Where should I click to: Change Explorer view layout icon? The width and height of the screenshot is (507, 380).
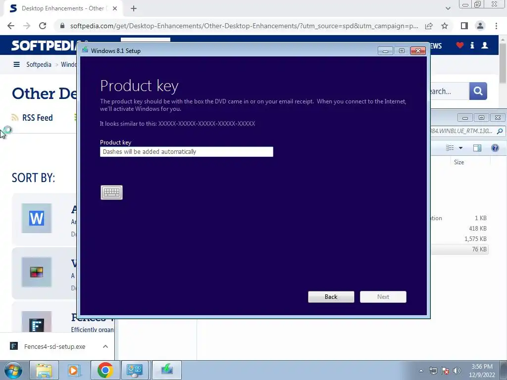point(450,148)
